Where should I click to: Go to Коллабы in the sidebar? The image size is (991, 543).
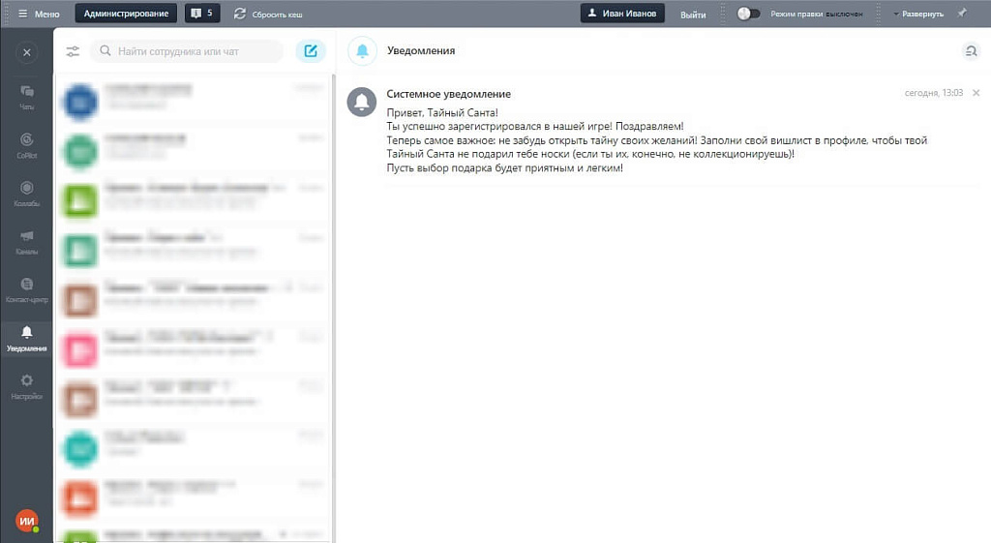pos(26,193)
